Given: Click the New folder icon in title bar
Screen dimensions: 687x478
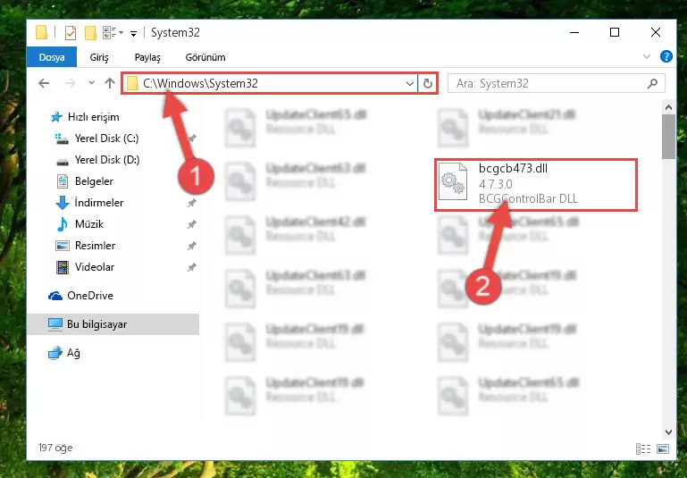Looking at the screenshot, I should point(90,32).
